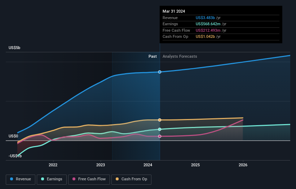The height and width of the screenshot is (189, 296).
Task: Click the US$1.042b cash from op value
Action: [205, 37]
